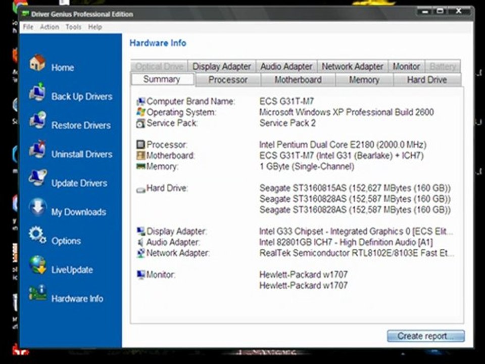Go to Home in sidebar
This screenshot has height=364, width=485.
click(63, 68)
